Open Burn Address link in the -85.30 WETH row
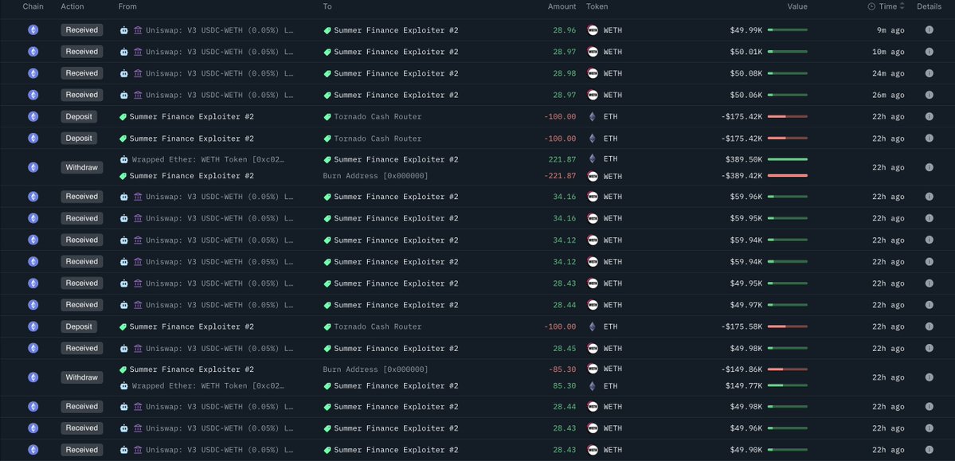955x461 pixels. coord(375,369)
